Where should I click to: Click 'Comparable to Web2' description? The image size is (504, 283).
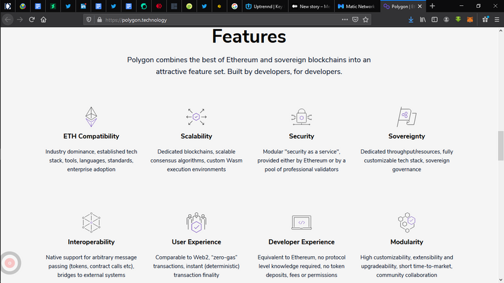click(x=196, y=266)
